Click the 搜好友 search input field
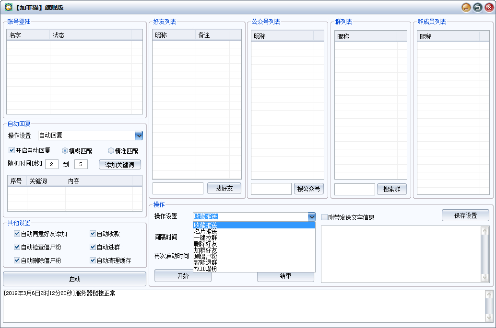Viewport: 496px width, 328px height. [x=177, y=188]
